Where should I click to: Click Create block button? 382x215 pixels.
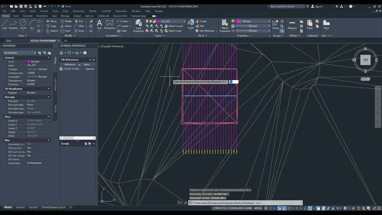click(x=201, y=21)
